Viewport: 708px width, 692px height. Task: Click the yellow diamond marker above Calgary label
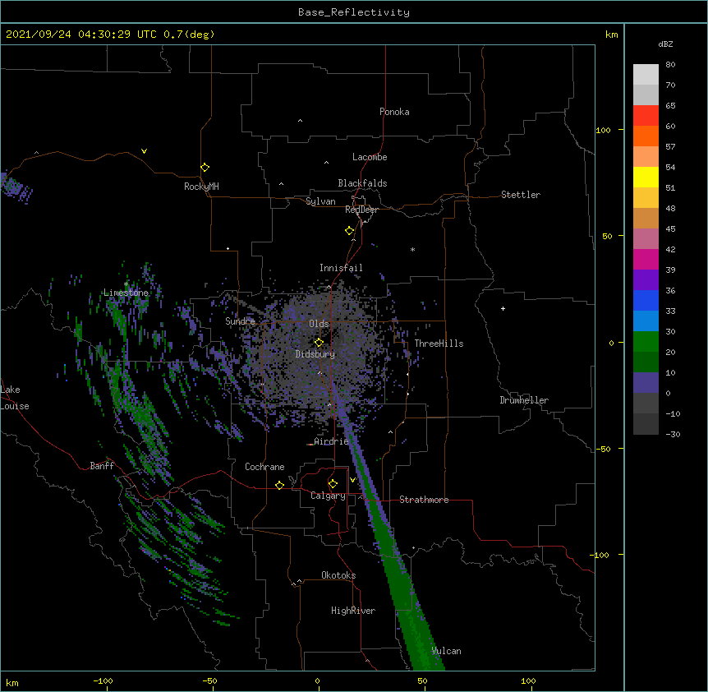coord(333,484)
